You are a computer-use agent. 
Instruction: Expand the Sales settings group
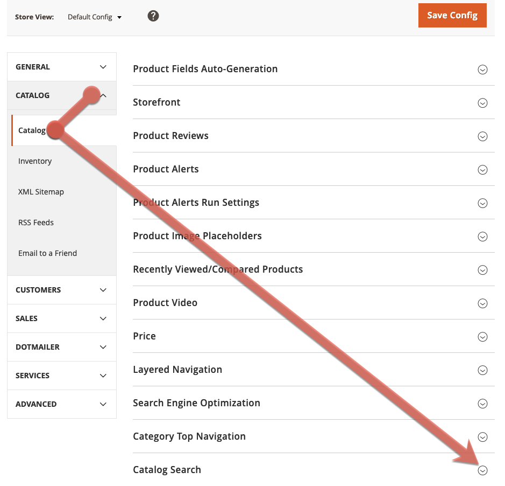click(x=62, y=318)
